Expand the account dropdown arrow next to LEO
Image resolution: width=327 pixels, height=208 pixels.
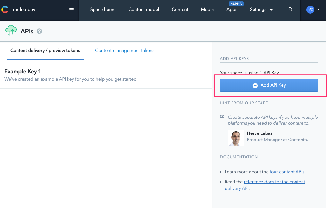pyautogui.click(x=319, y=10)
